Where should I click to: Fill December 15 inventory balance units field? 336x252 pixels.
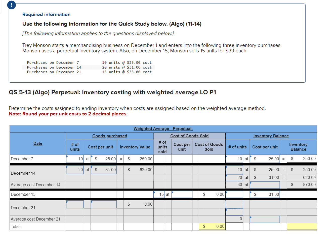point(234,194)
